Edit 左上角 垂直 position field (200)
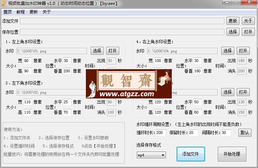Screen dimensions: 258x168 point(67,71)
